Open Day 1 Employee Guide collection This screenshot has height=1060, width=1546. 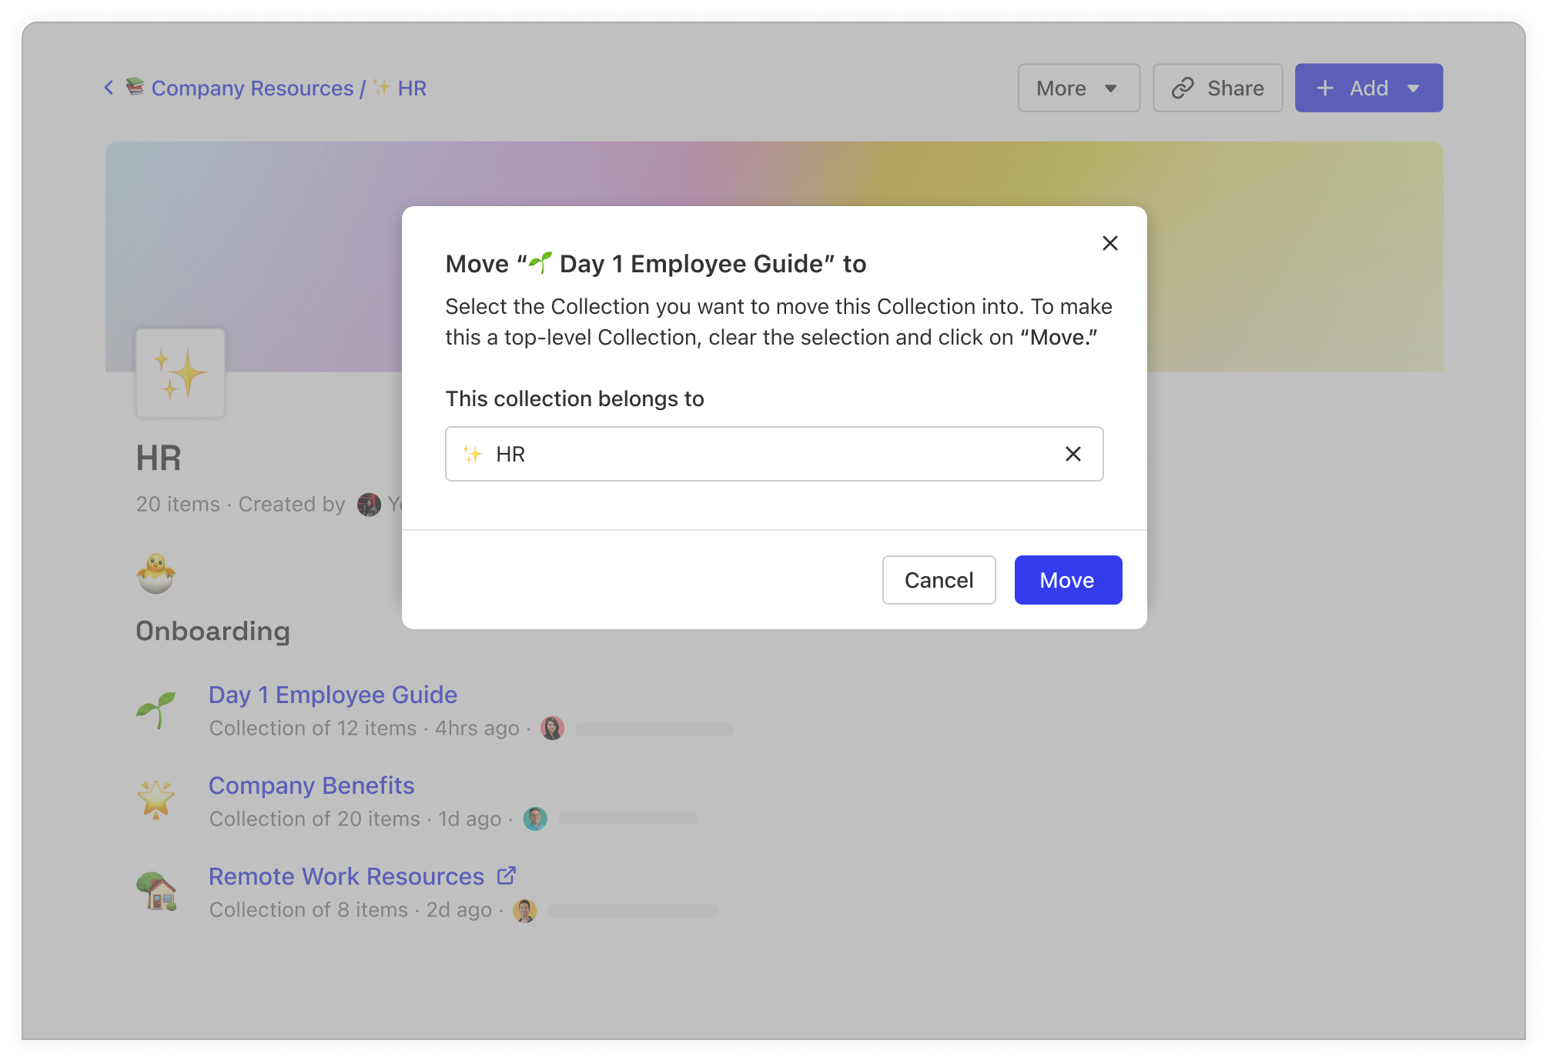pyautogui.click(x=333, y=695)
